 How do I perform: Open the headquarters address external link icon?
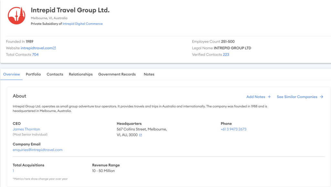pyautogui.click(x=141, y=135)
